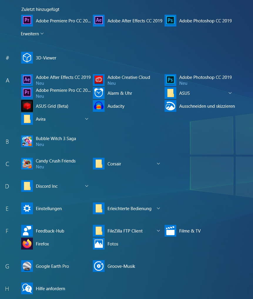The height and width of the screenshot is (299, 253).
Task: Click the 'Adobe Creative Cloud' label
Action: [129, 77]
